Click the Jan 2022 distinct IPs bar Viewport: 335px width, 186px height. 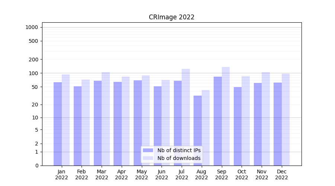pyautogui.click(x=58, y=124)
